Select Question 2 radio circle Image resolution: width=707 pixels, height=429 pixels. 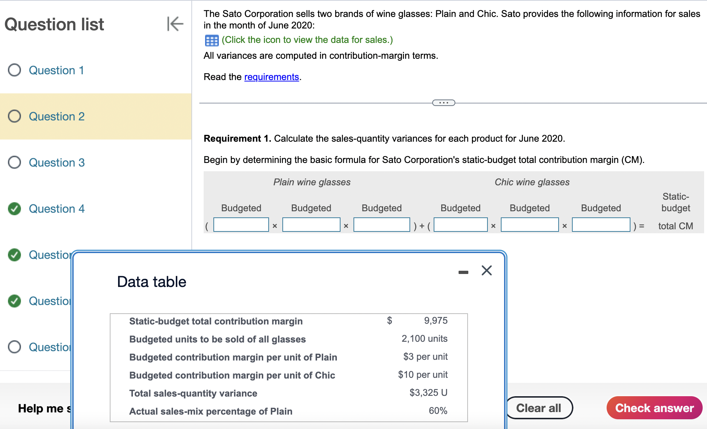click(14, 116)
